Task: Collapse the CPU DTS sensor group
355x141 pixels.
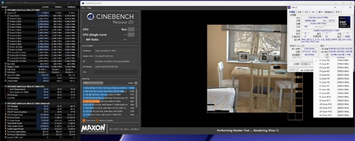Action: click(2, 86)
